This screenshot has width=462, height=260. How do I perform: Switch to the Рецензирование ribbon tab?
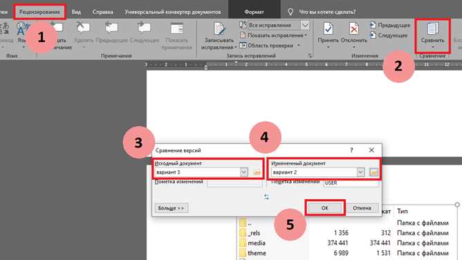tap(39, 12)
